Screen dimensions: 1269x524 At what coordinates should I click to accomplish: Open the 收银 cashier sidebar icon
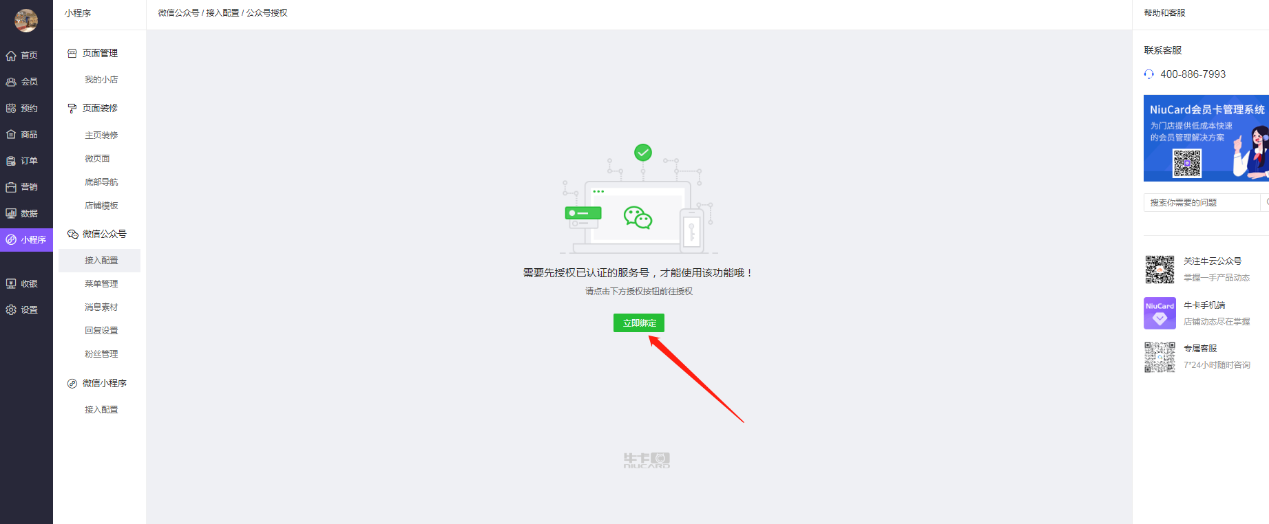[11, 283]
